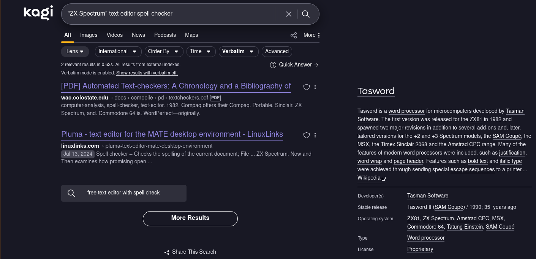Screen dimensions: 536x259
Task: Click magnifier icon in related search box
Action: tap(71, 193)
